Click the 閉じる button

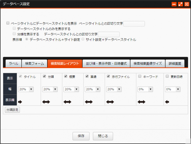[x=103, y=136]
